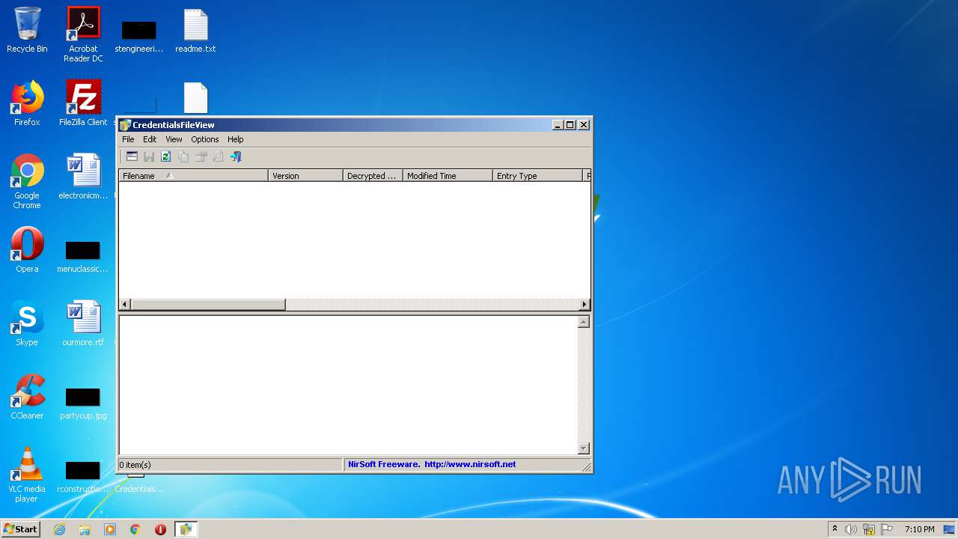Image resolution: width=958 pixels, height=539 pixels.
Task: Select the CCleaner desktop icon
Action: tap(27, 397)
